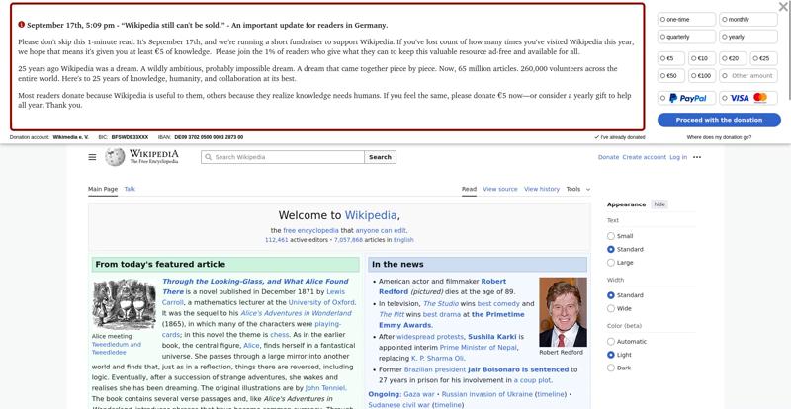791x409 pixels.
Task: Switch to the Talk tab
Action: point(130,189)
